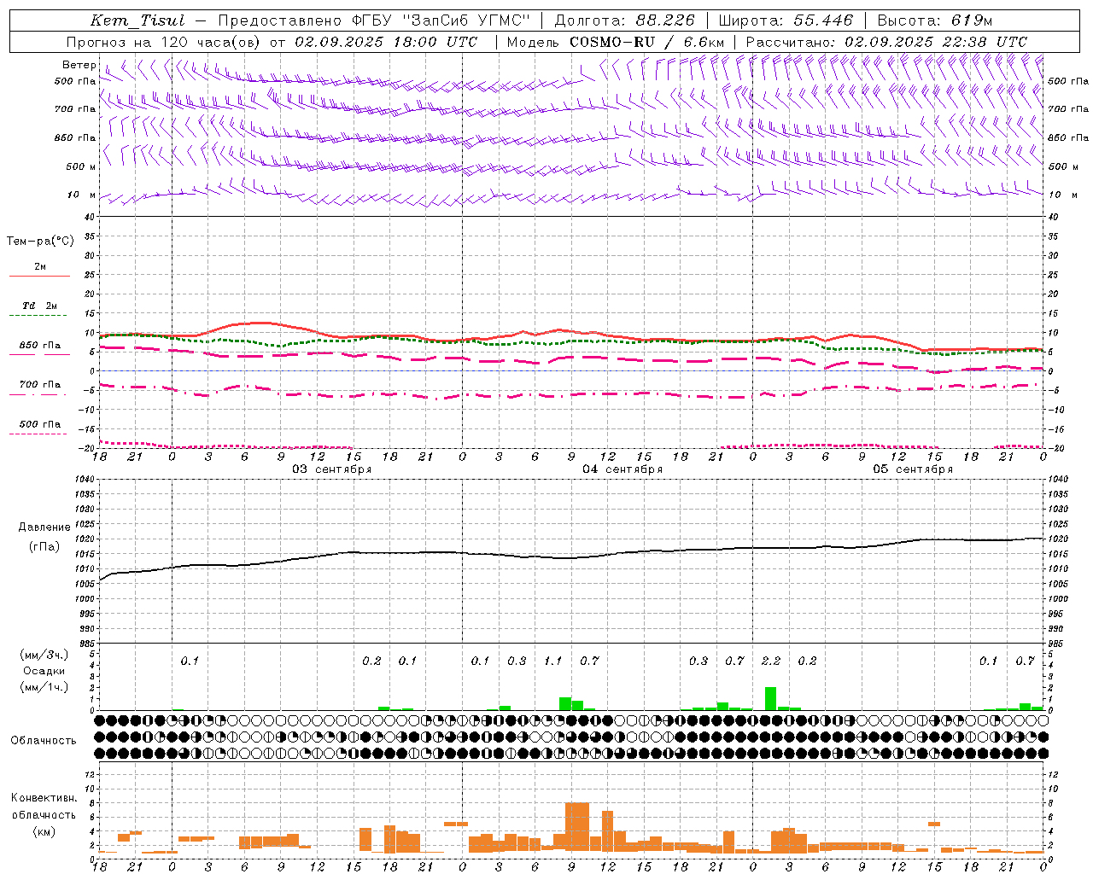
Task: Click the computed time "Рассчитано: 02.09.2025 22:38 UTC"
Action: [x=886, y=42]
